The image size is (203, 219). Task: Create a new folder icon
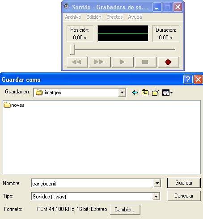pos(156,93)
